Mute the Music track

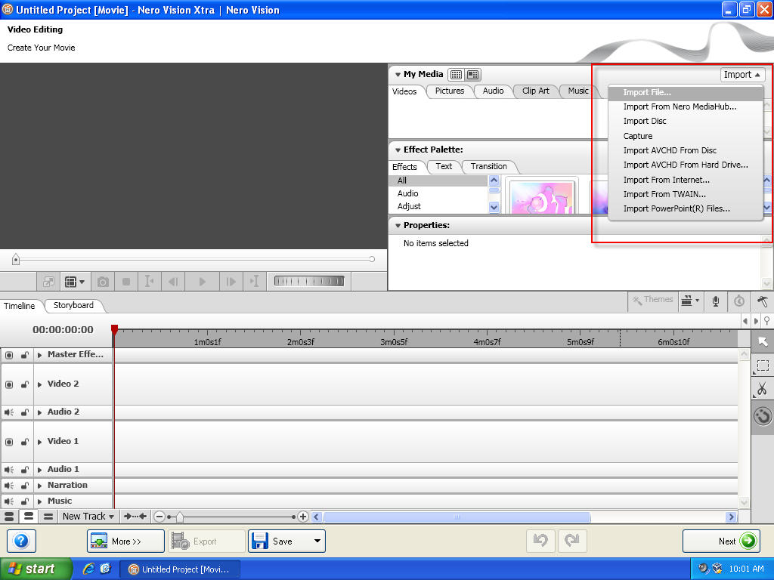[9, 501]
